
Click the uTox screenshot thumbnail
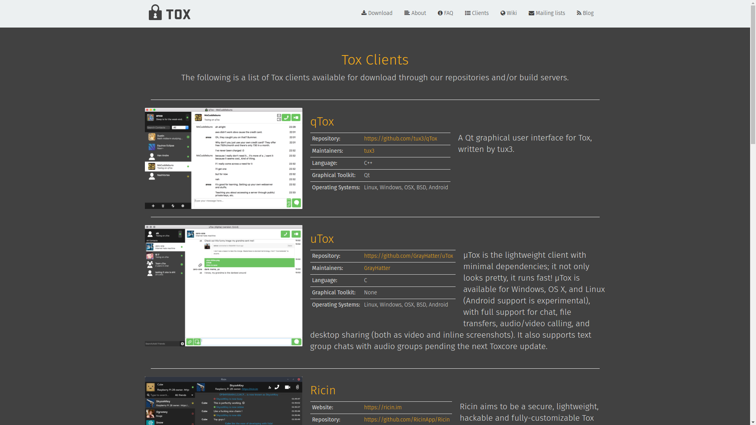tap(223, 285)
